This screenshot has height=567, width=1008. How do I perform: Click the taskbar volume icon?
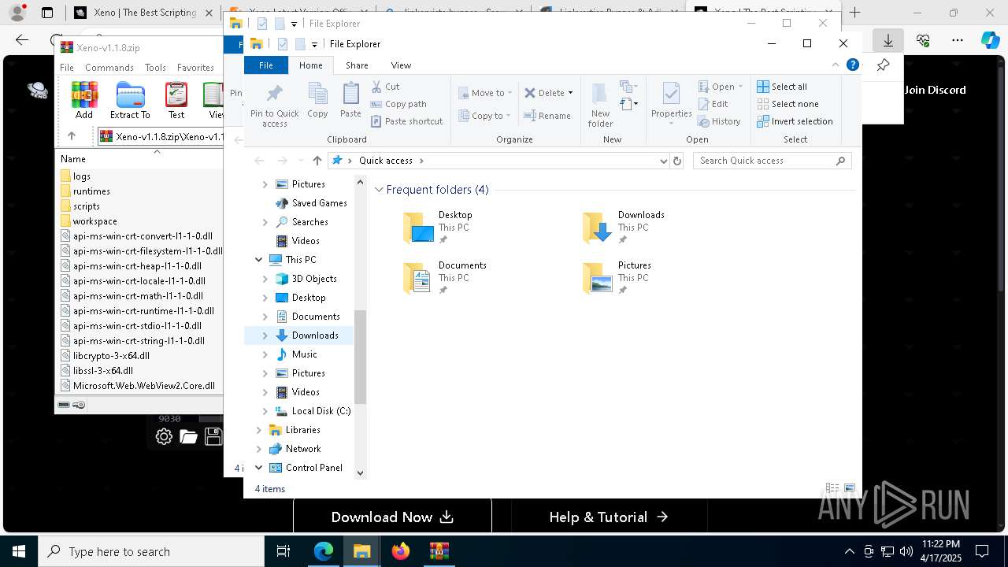[x=906, y=551]
